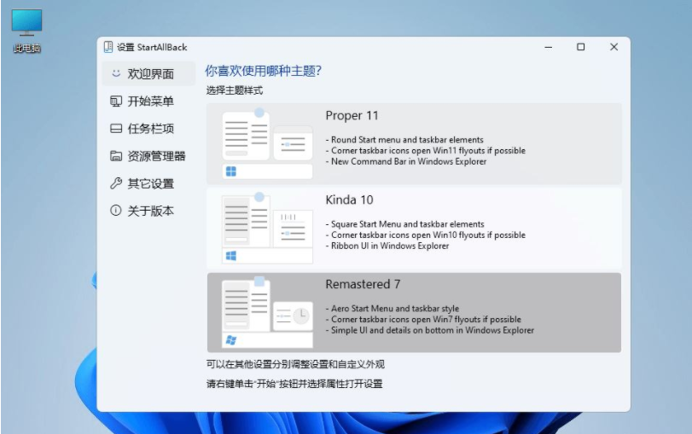Click the wrench icon beside 其它设置

point(116,183)
